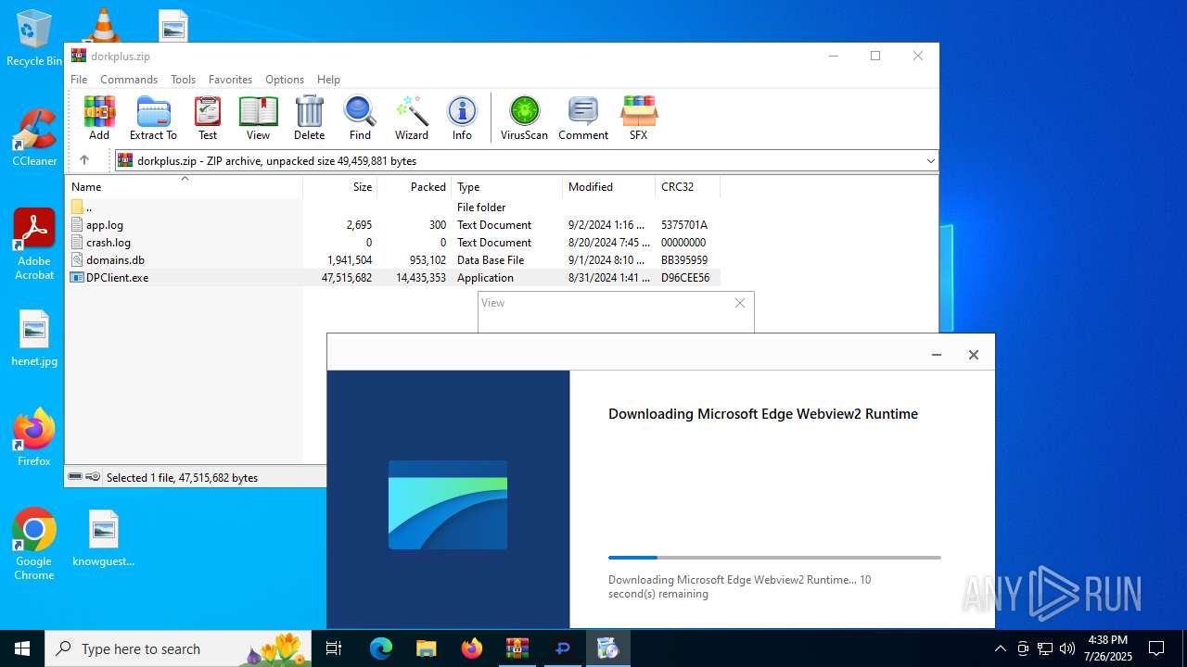Open the Wizard tool icon
Screen dimensions: 1187x667
coord(412,118)
